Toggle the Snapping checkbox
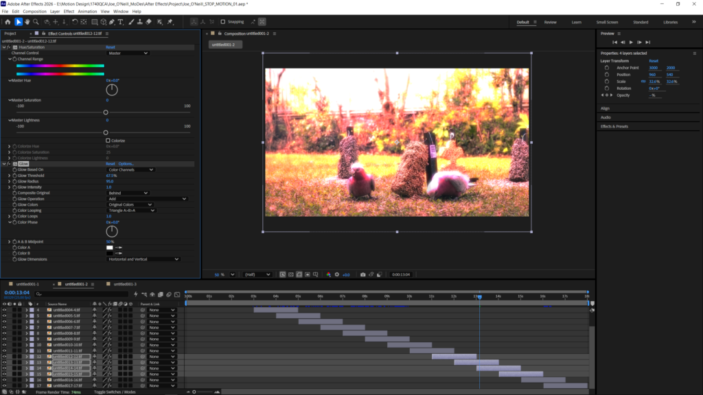This screenshot has width=703, height=395. 223,21
